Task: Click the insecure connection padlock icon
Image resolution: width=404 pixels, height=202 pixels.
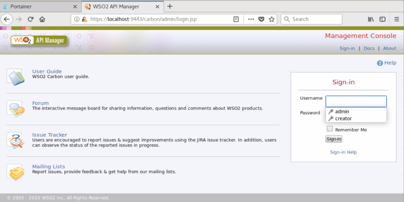Action: tap(84, 19)
